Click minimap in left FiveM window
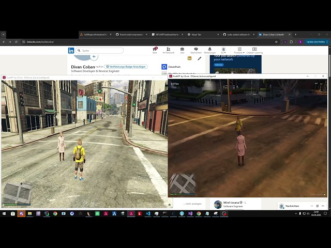The height and width of the screenshot is (248, 331). [x=17, y=194]
